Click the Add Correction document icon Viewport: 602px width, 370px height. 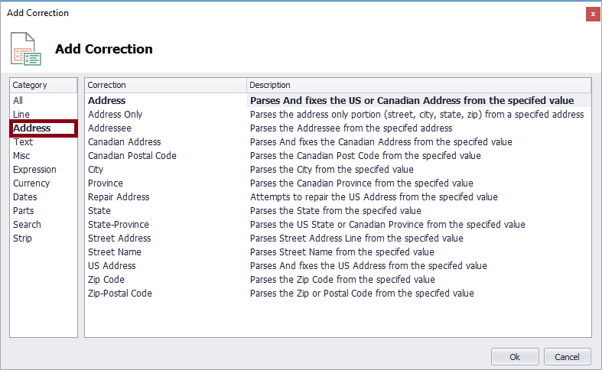pyautogui.click(x=25, y=48)
